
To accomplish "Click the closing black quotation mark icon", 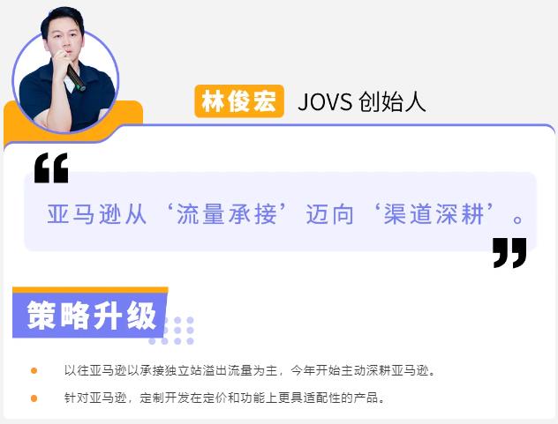I will [x=509, y=253].
